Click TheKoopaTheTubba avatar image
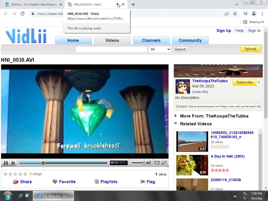Image resolution: width=268 pixels, height=201 pixels. pos(183,86)
